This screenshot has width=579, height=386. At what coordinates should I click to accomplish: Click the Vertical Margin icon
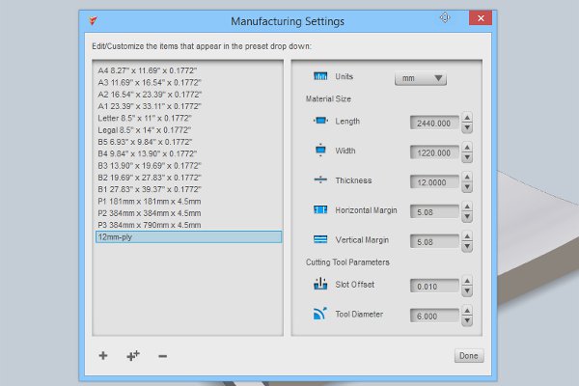(320, 239)
